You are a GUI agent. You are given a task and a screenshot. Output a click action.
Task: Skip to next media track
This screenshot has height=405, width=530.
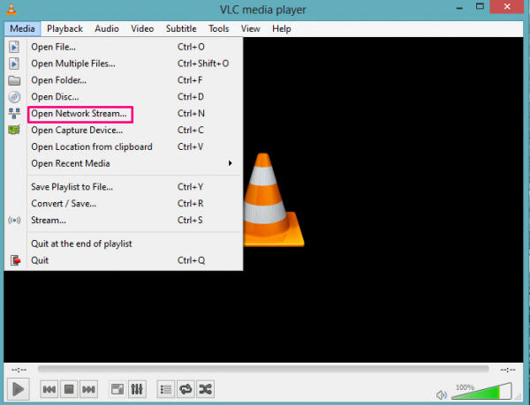pos(88,389)
